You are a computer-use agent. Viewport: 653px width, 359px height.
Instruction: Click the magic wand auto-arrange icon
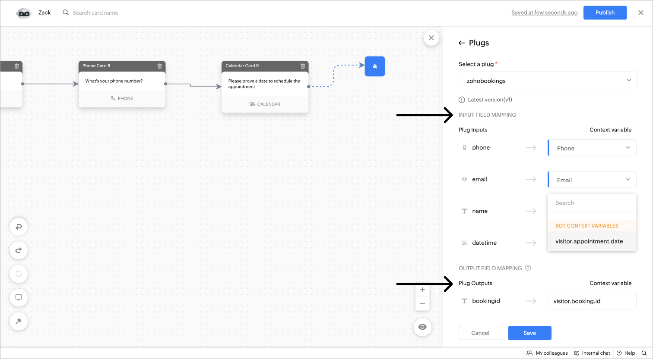tap(19, 321)
